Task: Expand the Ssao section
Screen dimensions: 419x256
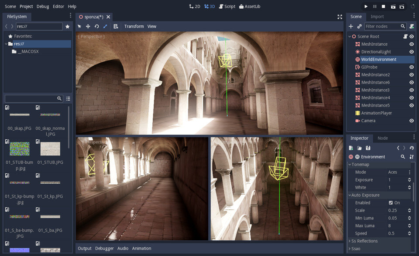Action: point(350,249)
